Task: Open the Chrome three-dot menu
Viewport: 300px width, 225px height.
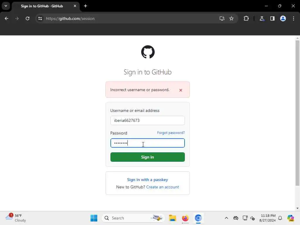Action: point(294,18)
